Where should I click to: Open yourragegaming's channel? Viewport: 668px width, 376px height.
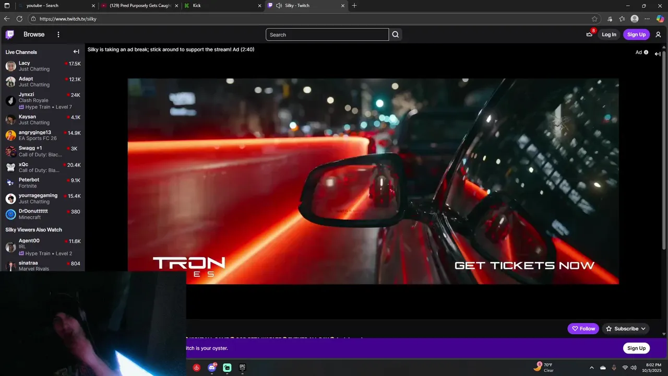pyautogui.click(x=43, y=198)
